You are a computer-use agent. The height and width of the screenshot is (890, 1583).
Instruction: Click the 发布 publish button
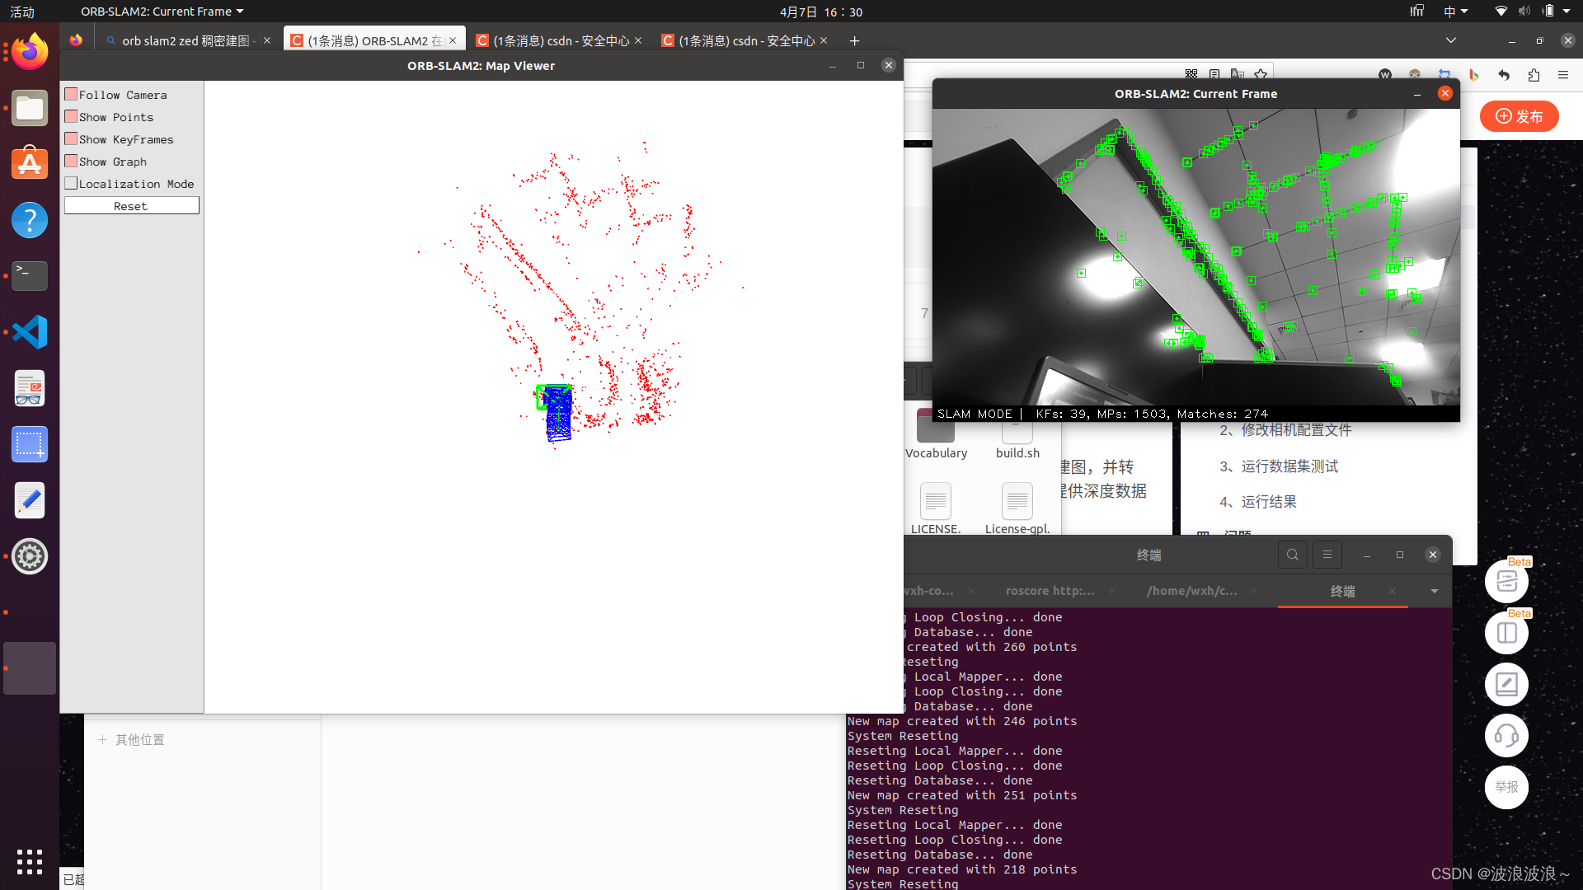[1520, 116]
